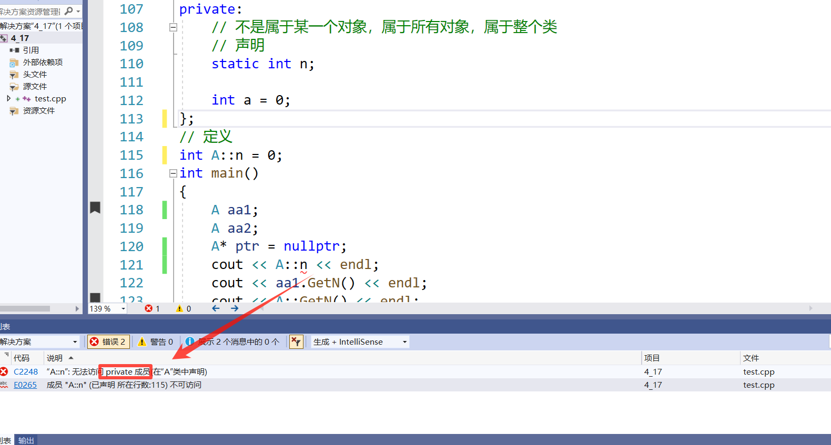Select the 头文件 filter folder

(x=35, y=74)
